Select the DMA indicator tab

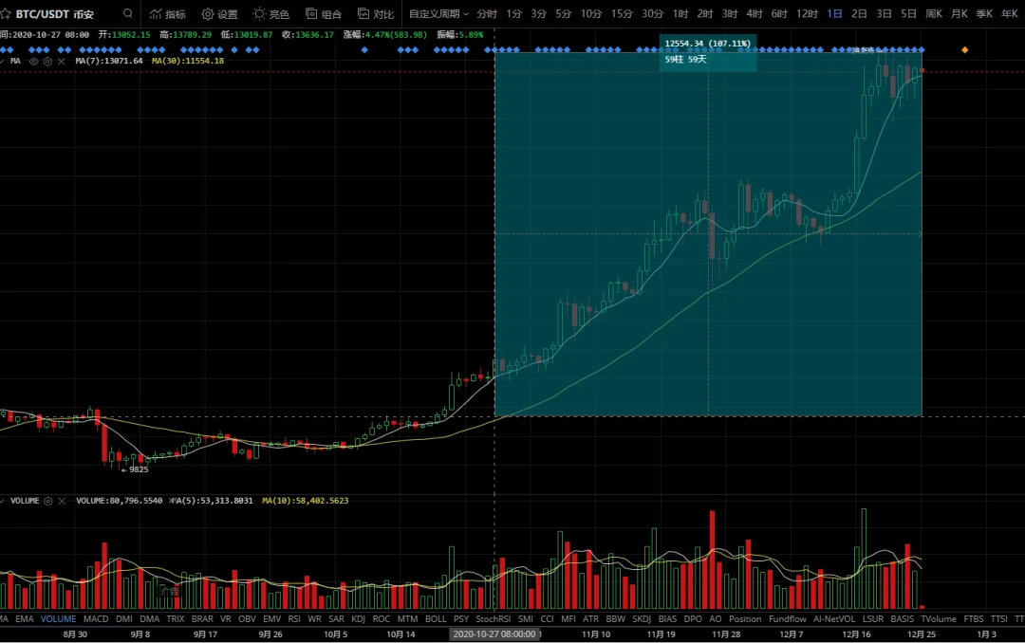[150, 619]
